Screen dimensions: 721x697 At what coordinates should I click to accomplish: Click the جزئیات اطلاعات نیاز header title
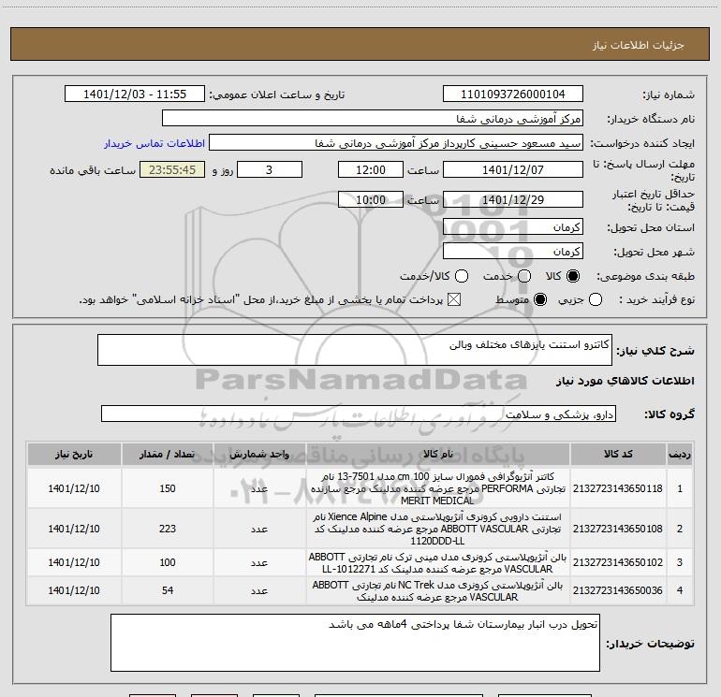click(639, 45)
